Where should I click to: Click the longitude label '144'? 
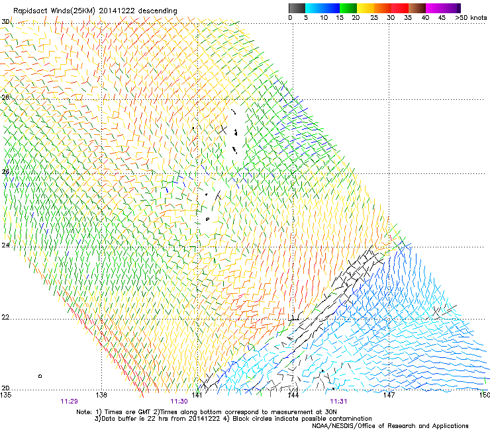pos(293,395)
